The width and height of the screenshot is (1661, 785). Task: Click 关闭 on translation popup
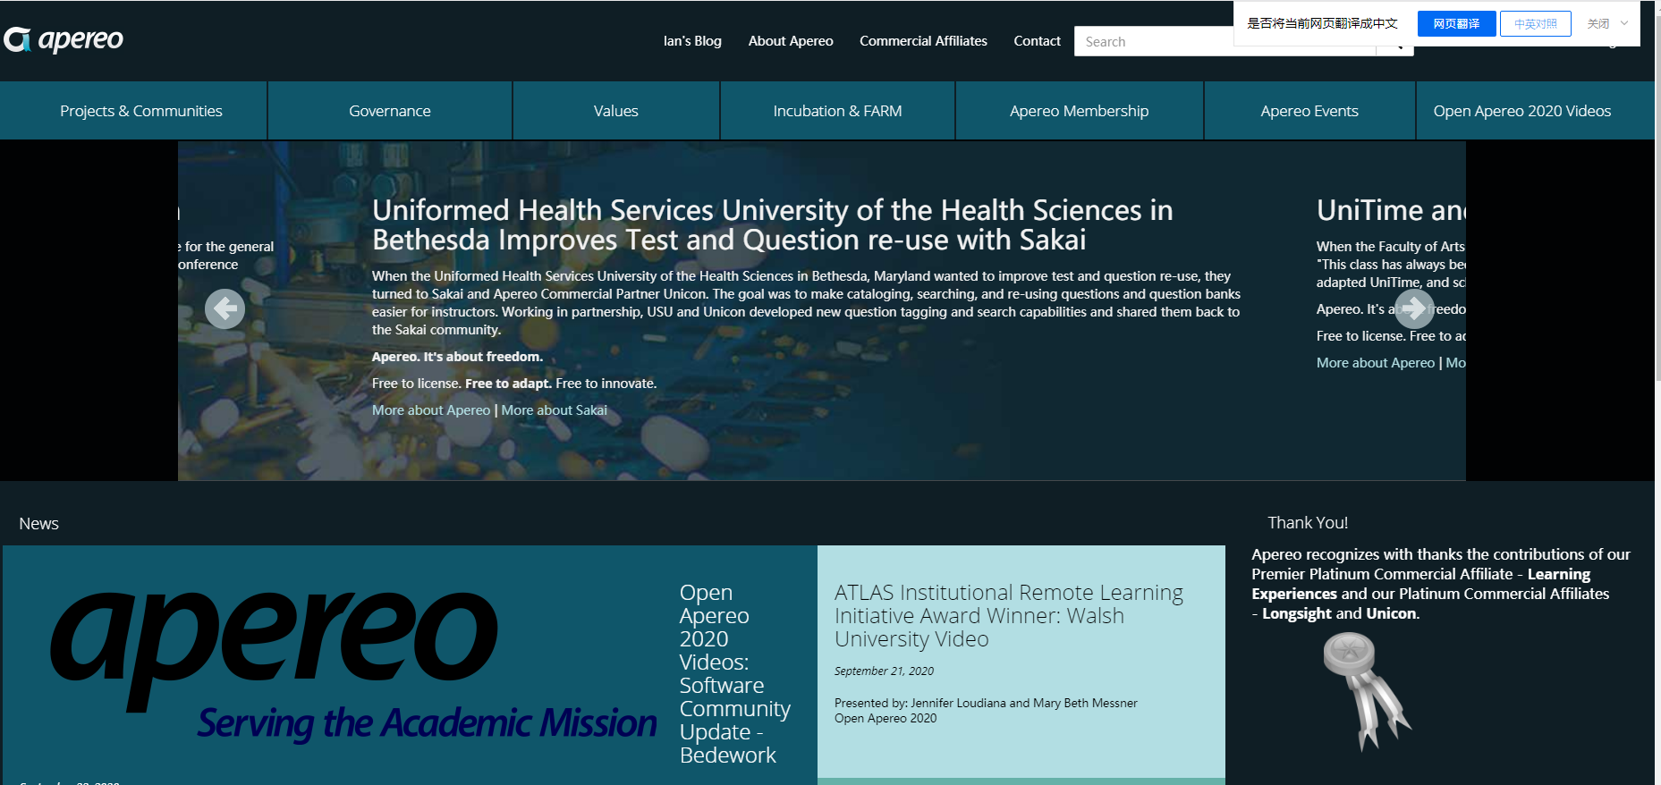[1598, 23]
